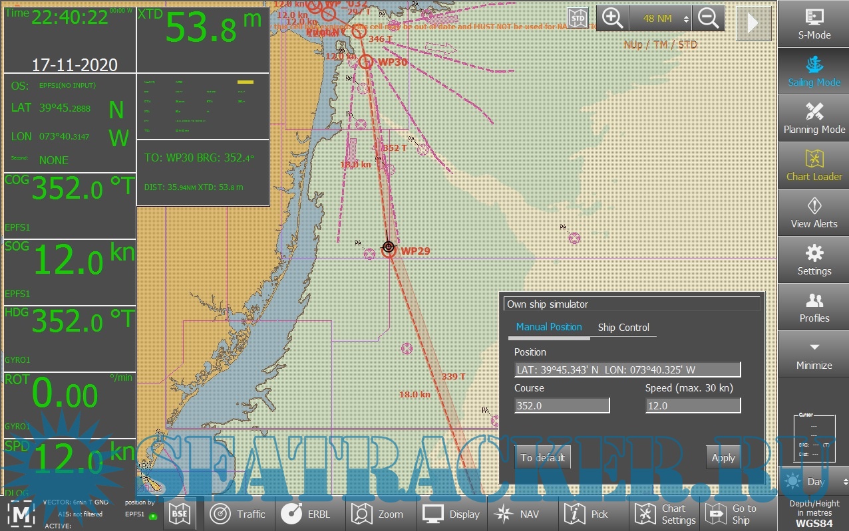Click the zoom in magnifier icon

(x=612, y=19)
